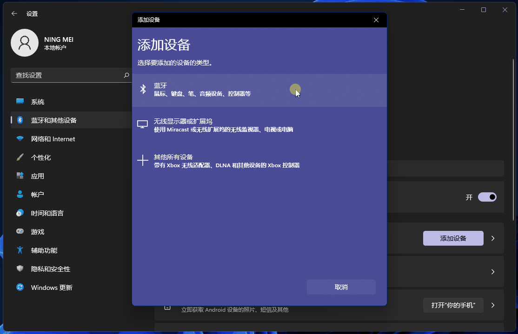This screenshot has width=518, height=334.
Task: Click the 查找设置 search field
Action: [67, 75]
